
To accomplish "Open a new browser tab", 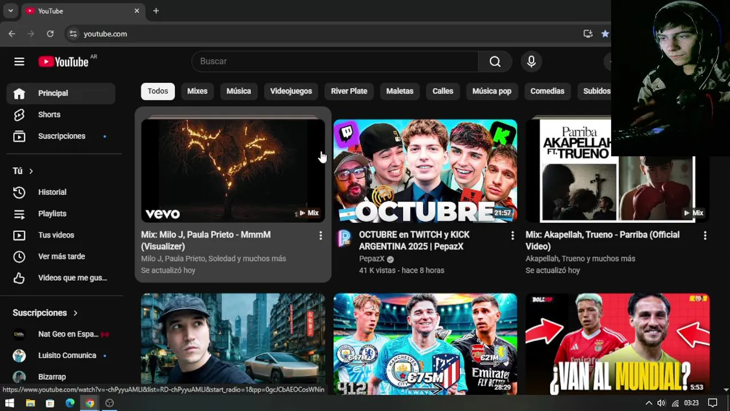I will [156, 11].
